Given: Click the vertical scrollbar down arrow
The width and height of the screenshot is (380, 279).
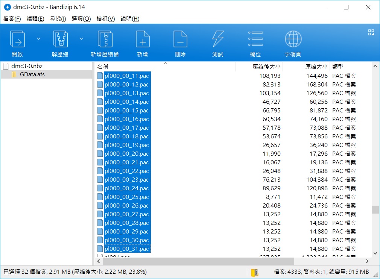Looking at the screenshot, I should tap(375, 253).
